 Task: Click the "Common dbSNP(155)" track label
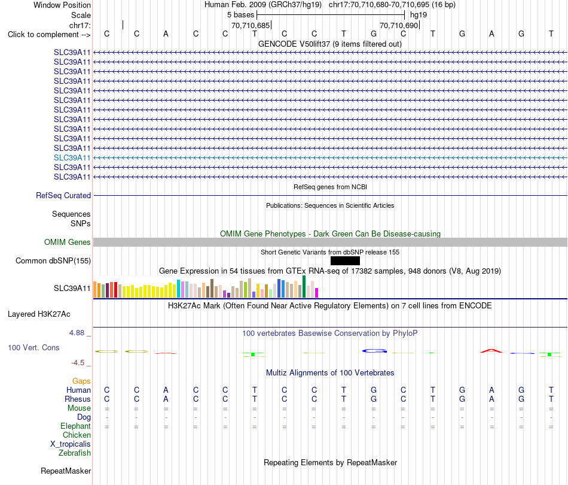click(x=53, y=261)
